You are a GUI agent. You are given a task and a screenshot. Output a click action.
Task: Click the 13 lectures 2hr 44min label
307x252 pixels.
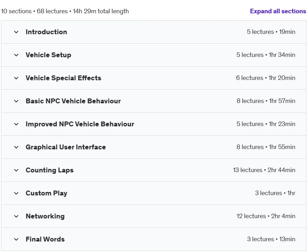point(264,170)
